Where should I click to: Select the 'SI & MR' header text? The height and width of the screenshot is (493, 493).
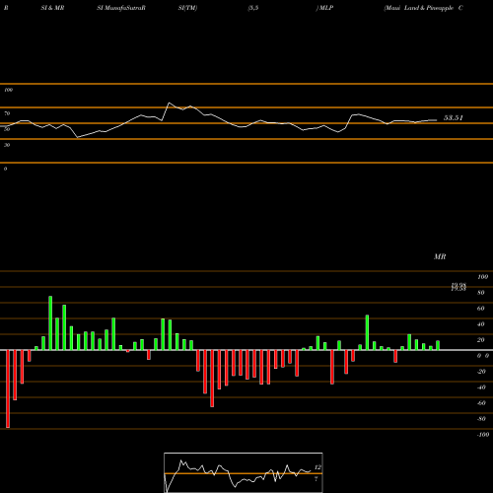tap(52, 8)
